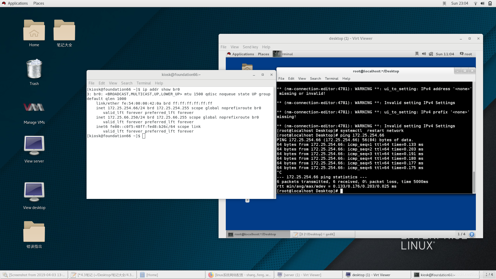Open Virt Viewer View menu
The image size is (496, 279).
click(x=235, y=47)
